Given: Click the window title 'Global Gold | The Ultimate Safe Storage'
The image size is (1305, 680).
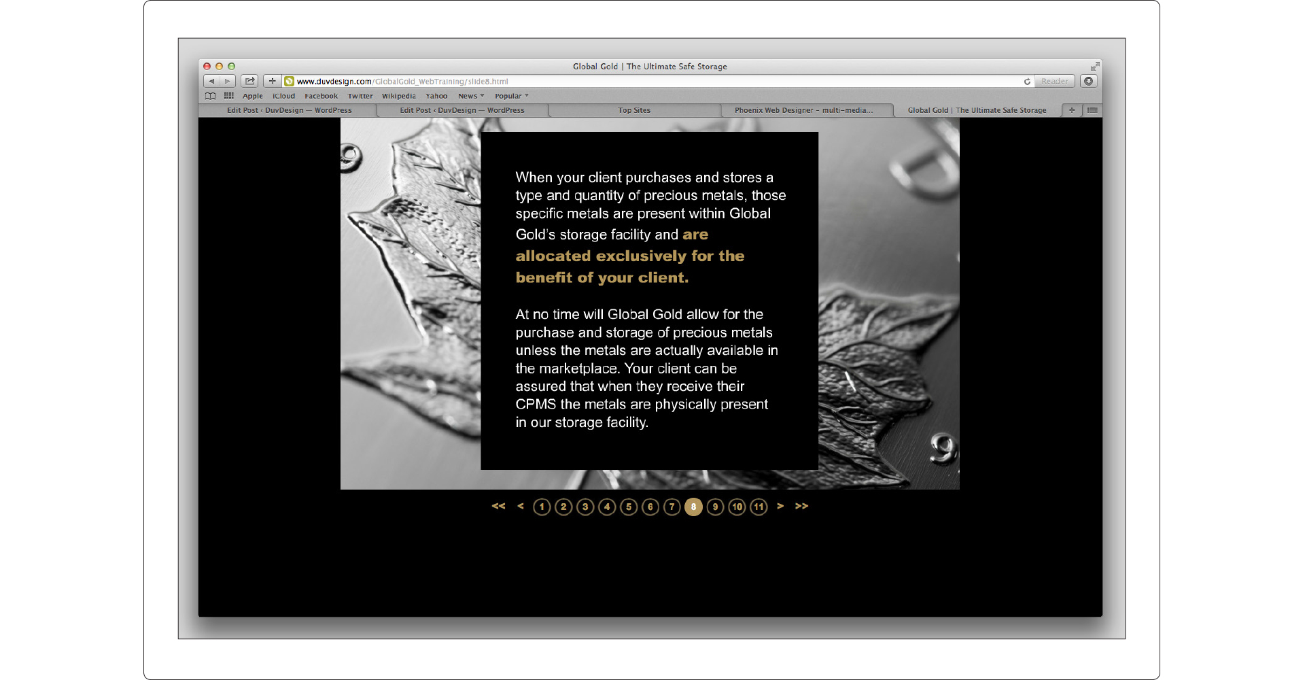Looking at the screenshot, I should click(650, 67).
